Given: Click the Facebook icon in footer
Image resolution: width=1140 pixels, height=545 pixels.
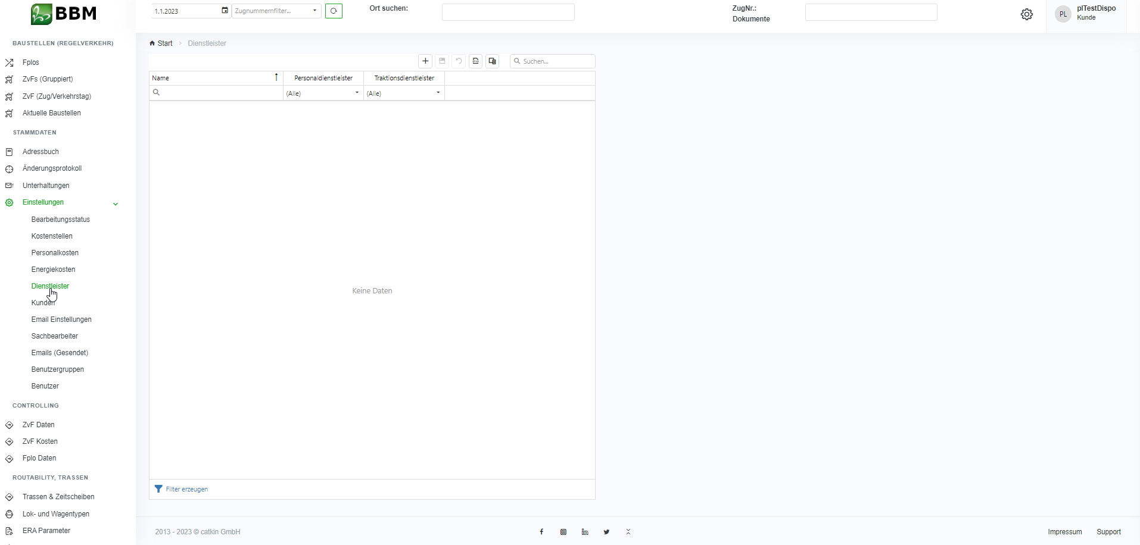Looking at the screenshot, I should pyautogui.click(x=541, y=532).
